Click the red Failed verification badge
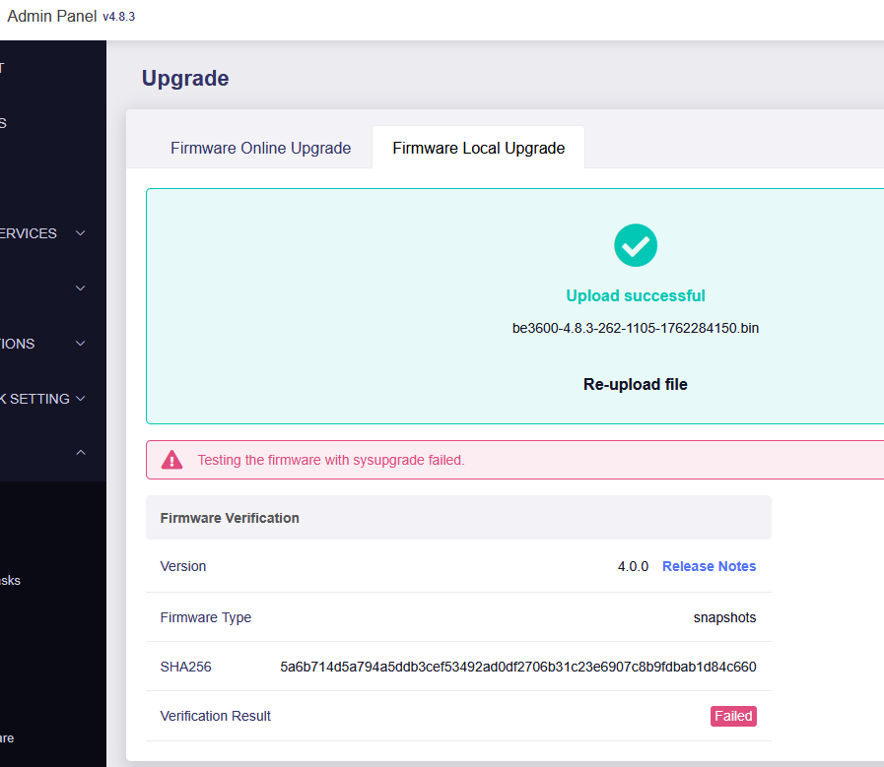 pos(733,716)
